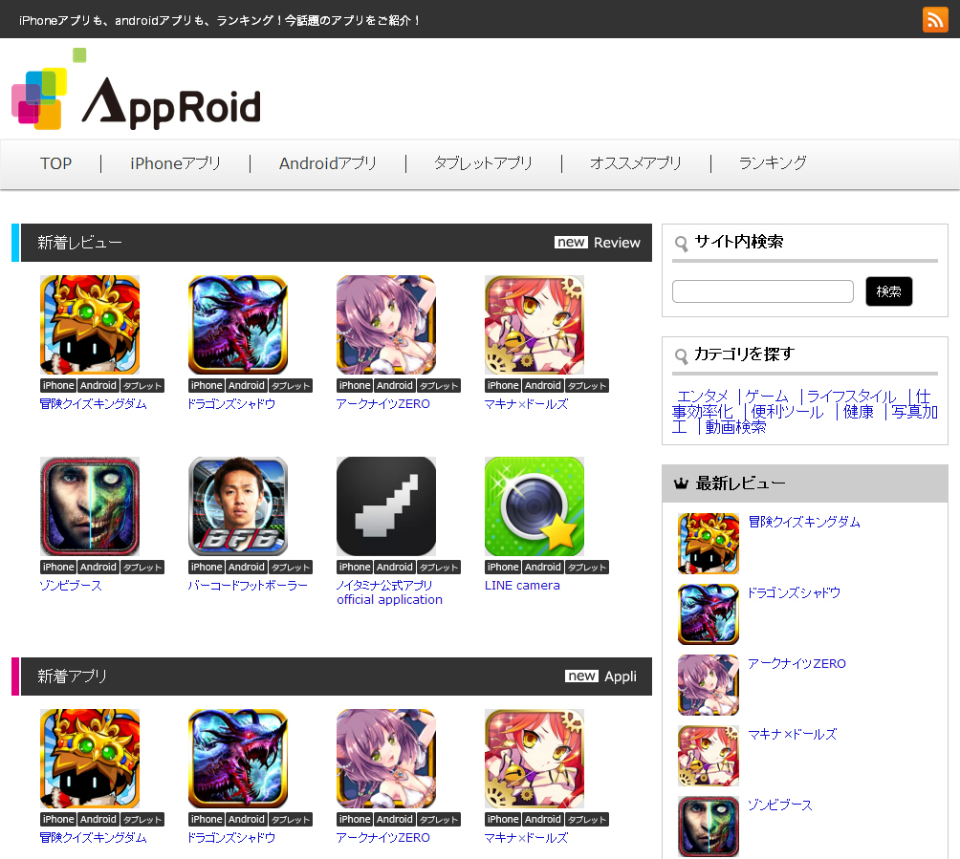Open 冒険クイズキングダム title link in 新着レビュー
The height and width of the screenshot is (859, 960).
(x=93, y=404)
